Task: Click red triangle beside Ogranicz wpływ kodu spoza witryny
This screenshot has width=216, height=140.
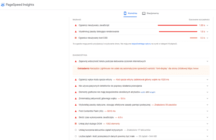Action: coord(76,79)
